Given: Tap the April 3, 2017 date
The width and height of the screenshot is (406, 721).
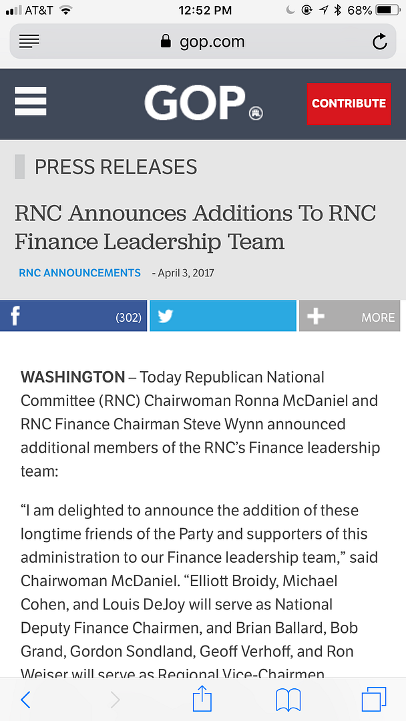Looking at the screenshot, I should [x=186, y=273].
